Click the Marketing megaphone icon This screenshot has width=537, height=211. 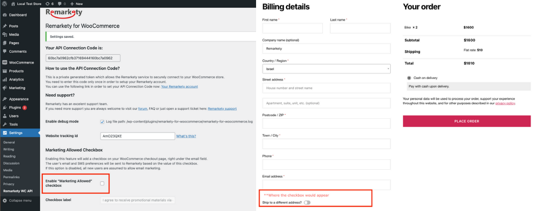[4, 88]
